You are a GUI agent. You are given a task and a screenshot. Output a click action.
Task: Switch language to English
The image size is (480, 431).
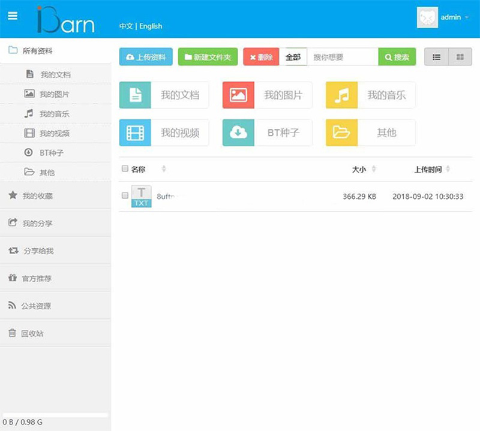(x=151, y=26)
